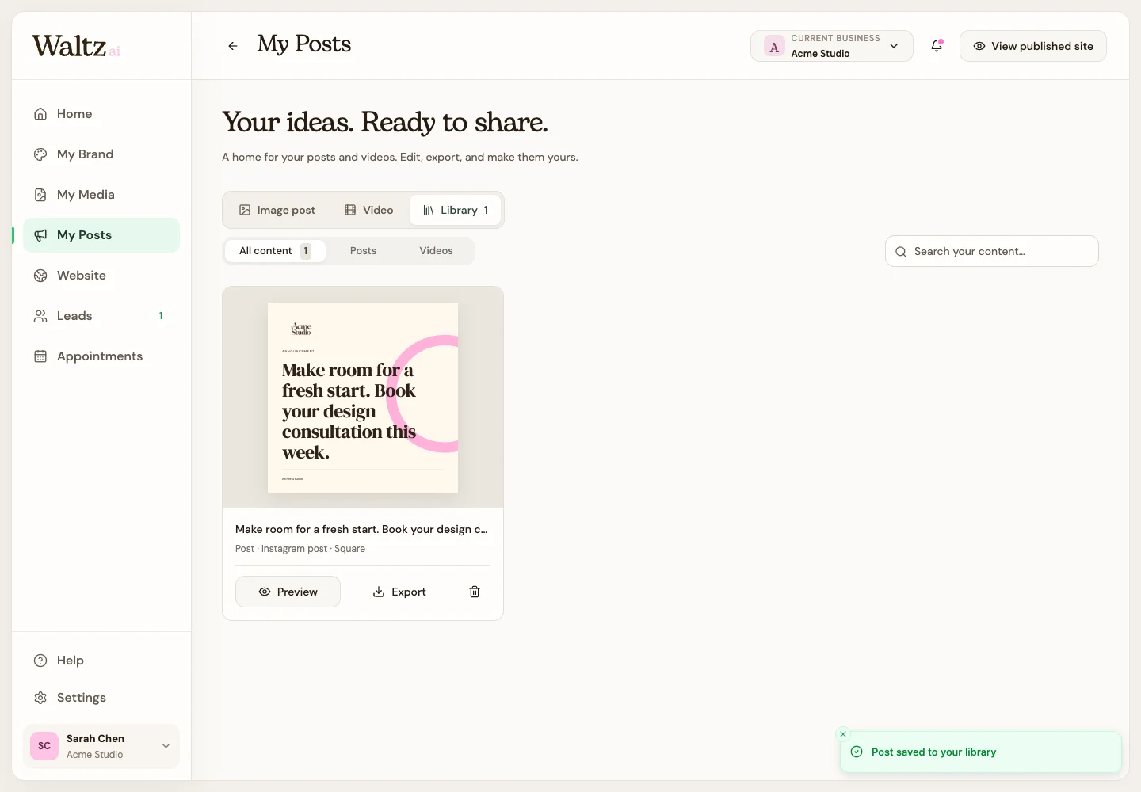
Task: Switch to the Image post tab
Action: point(277,210)
